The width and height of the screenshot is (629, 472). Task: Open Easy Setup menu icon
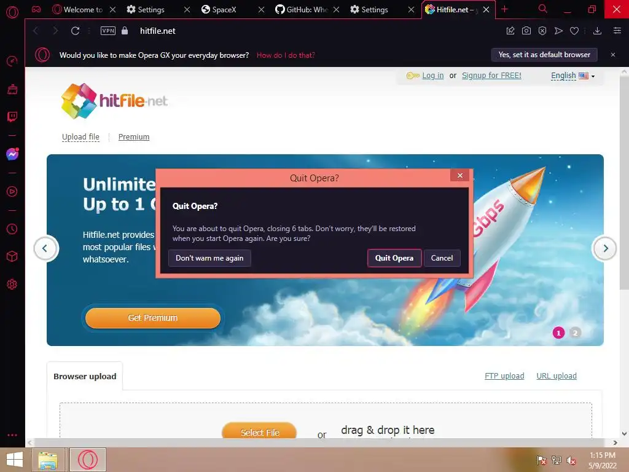(x=617, y=31)
